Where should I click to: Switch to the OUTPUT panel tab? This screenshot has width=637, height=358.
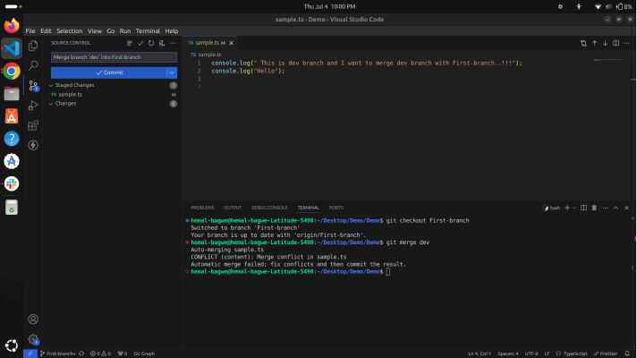(233, 208)
